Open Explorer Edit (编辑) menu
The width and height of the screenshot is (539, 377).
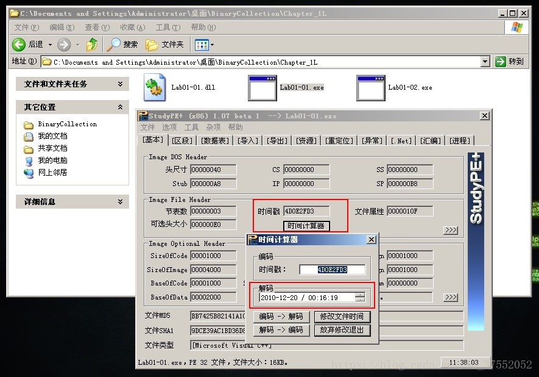coord(62,27)
